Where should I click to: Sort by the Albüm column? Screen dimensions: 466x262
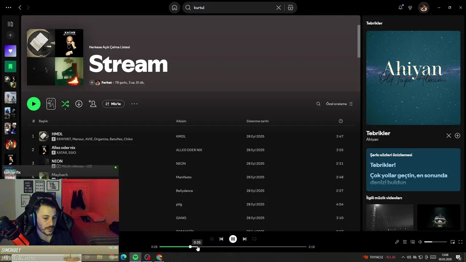181,121
